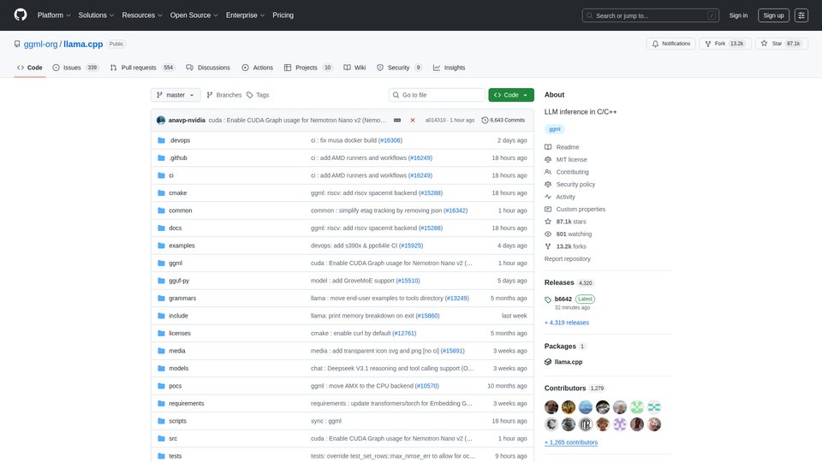Click the Sign up button
Image resolution: width=822 pixels, height=462 pixels.
(x=773, y=15)
